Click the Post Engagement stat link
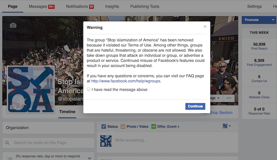Screen dimensions: 277x160 click(x=259, y=65)
